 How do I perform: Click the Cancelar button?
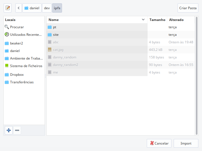(159, 143)
